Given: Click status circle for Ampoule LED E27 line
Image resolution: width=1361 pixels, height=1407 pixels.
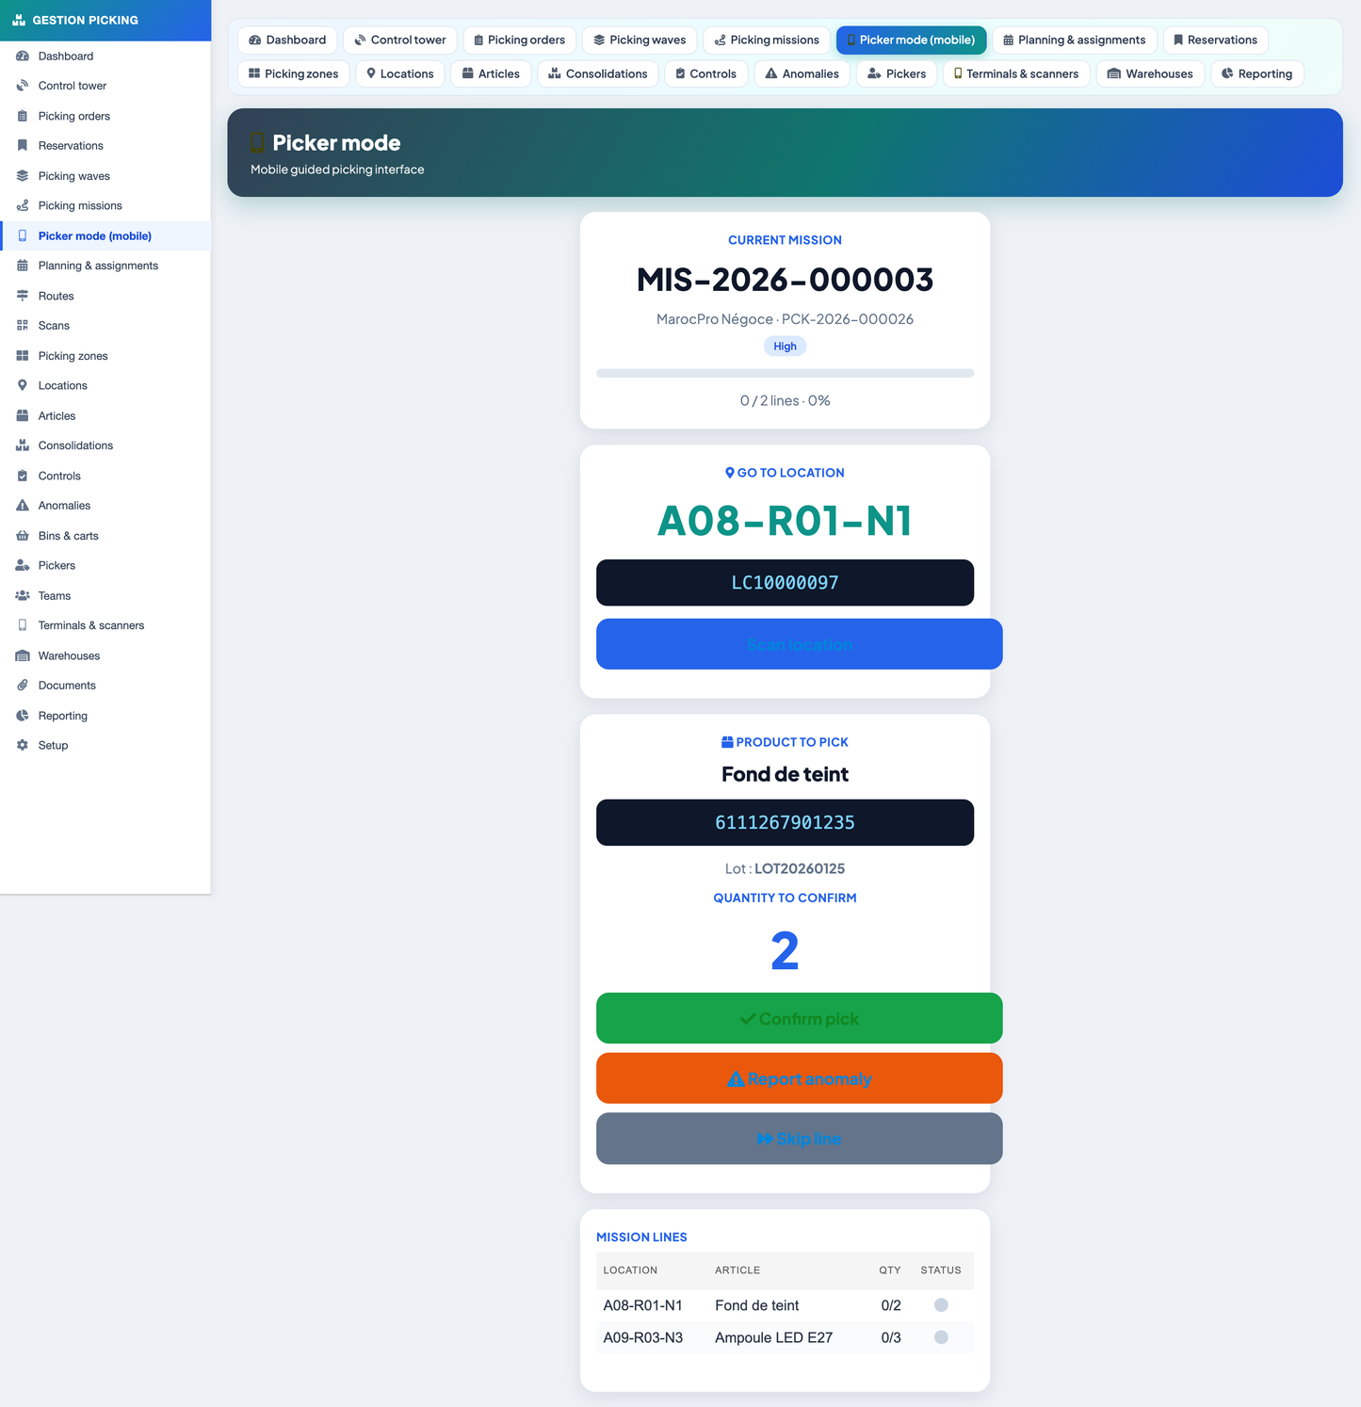Looking at the screenshot, I should pos(941,1337).
